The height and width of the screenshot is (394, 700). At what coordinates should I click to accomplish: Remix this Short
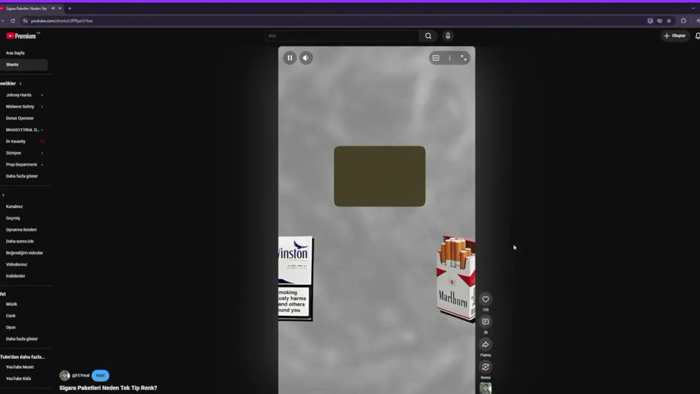[486, 367]
